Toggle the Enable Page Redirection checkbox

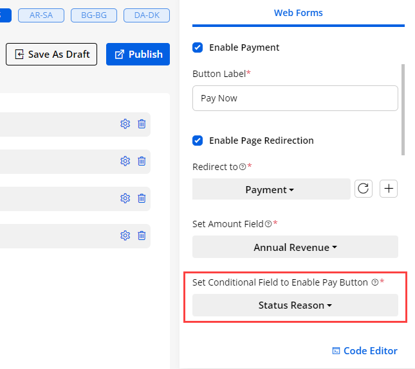click(198, 141)
